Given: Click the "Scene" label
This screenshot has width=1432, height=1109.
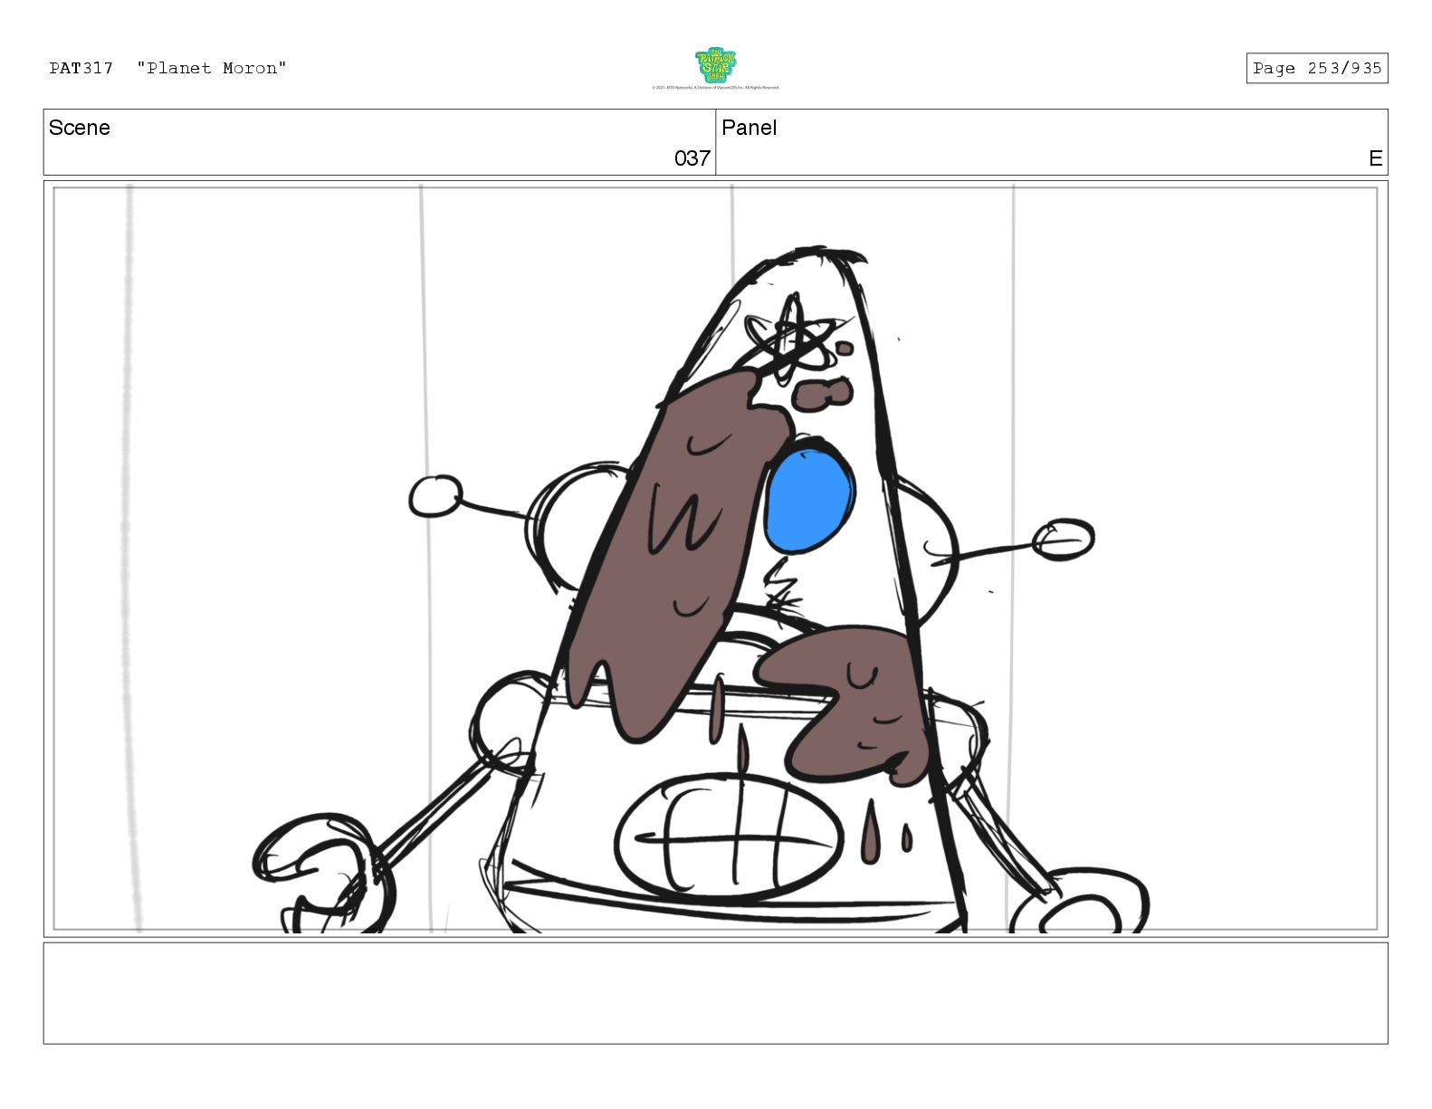Looking at the screenshot, I should pyautogui.click(x=80, y=128).
